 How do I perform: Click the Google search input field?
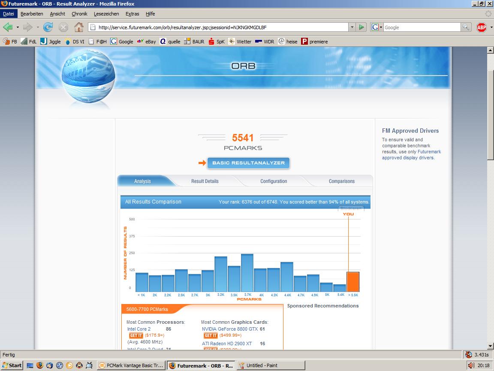click(422, 27)
